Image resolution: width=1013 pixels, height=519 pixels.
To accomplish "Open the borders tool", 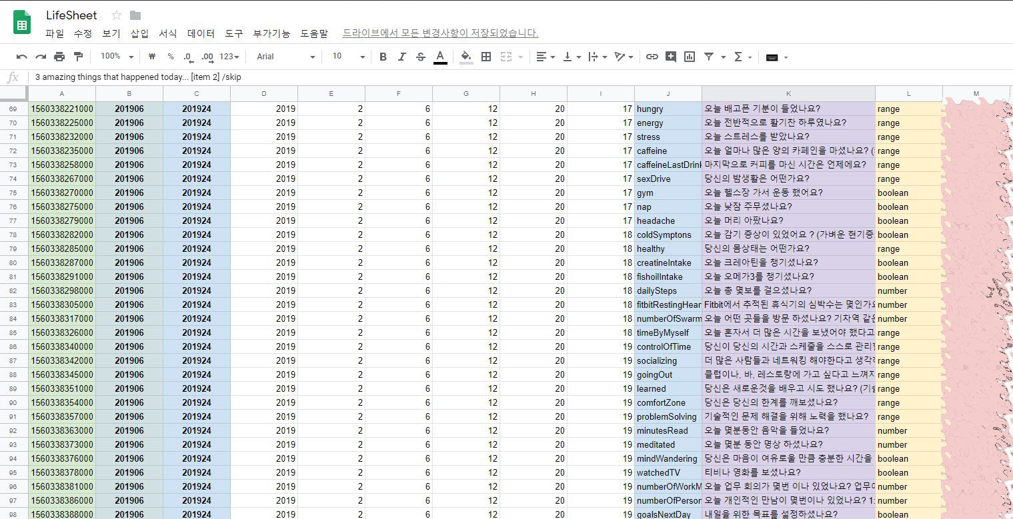I will pos(486,57).
